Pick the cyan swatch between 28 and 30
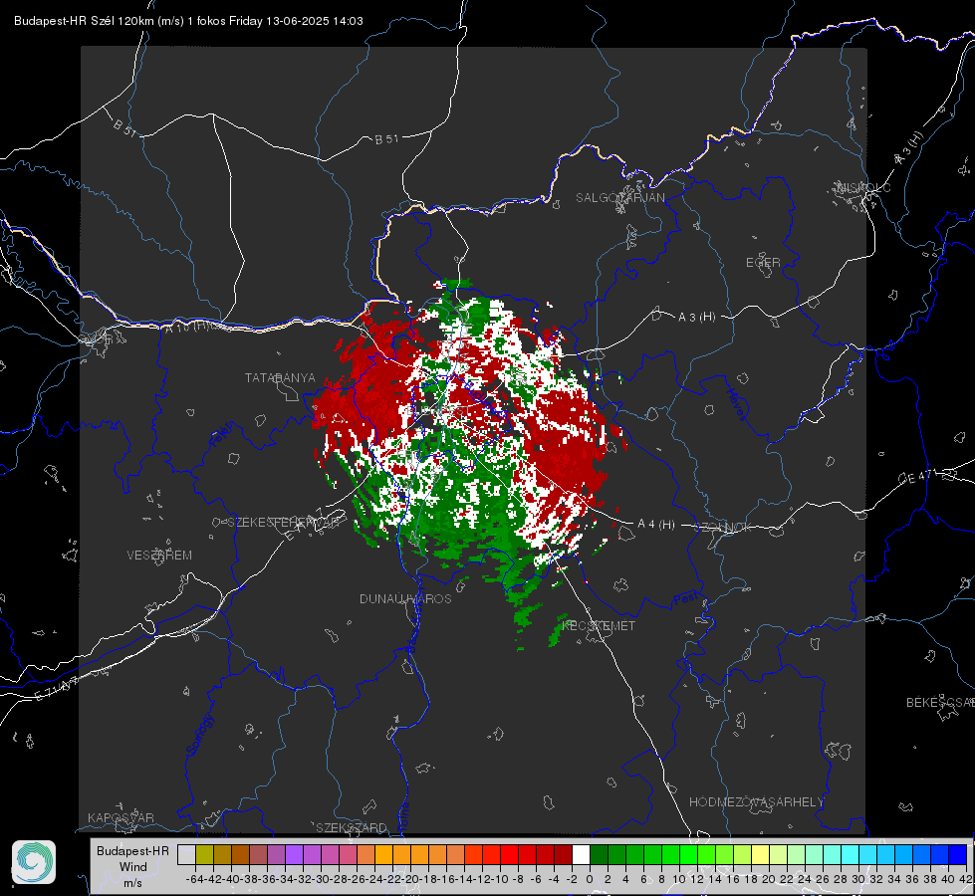Viewport: 975px width, 896px height. click(x=851, y=855)
